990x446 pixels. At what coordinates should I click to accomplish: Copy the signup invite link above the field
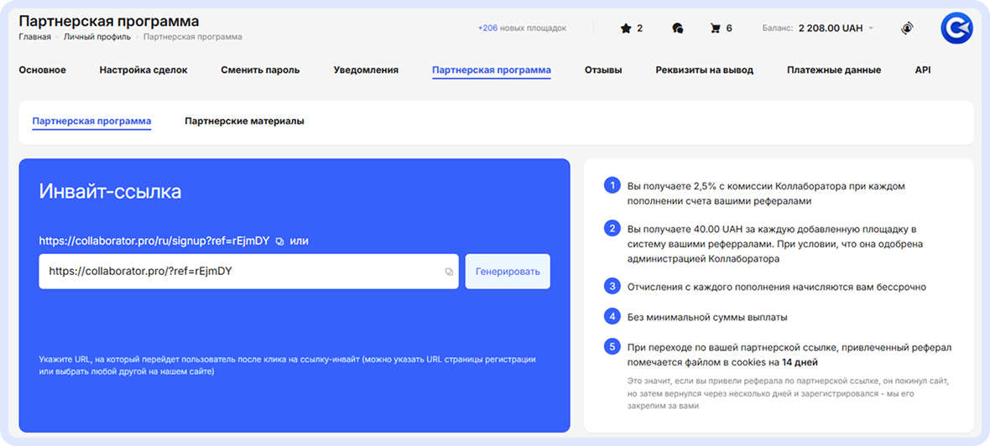coord(279,241)
